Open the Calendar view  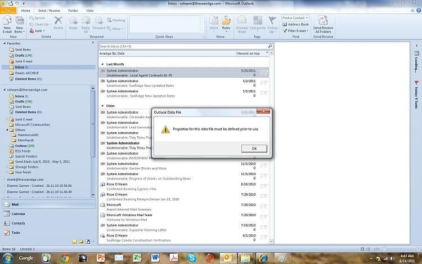48,214
